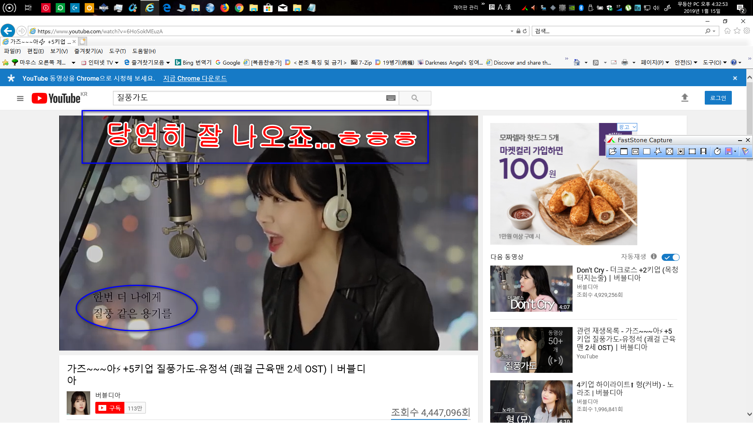The width and height of the screenshot is (753, 423).
Task: Select FastStone capture rectangular region tool
Action: (x=647, y=151)
